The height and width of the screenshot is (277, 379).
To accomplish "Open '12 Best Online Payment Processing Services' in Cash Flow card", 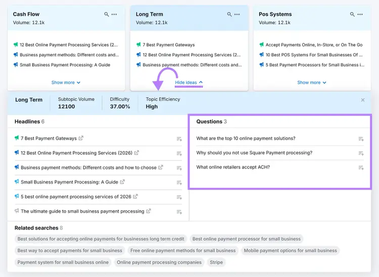I will (x=69, y=45).
